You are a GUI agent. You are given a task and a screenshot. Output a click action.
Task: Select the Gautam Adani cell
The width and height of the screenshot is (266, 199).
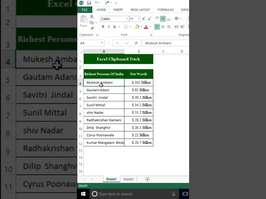104,90
